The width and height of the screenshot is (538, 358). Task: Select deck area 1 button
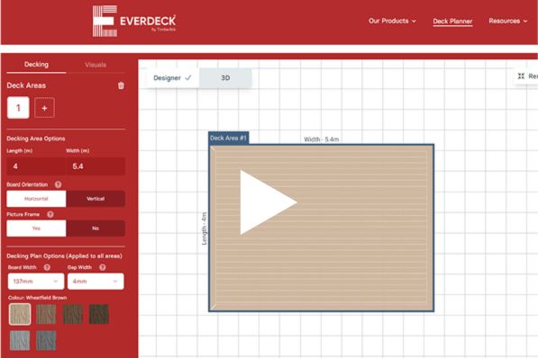click(18, 108)
